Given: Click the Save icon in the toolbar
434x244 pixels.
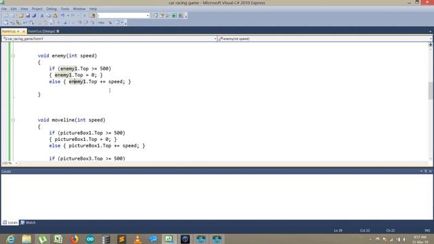Looking at the screenshot, I should point(28,16).
